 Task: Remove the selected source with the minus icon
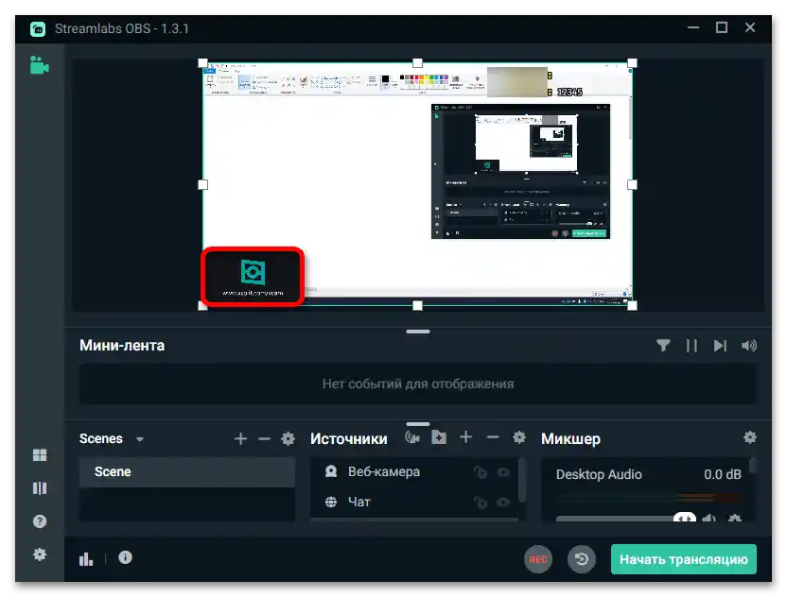[x=493, y=437]
